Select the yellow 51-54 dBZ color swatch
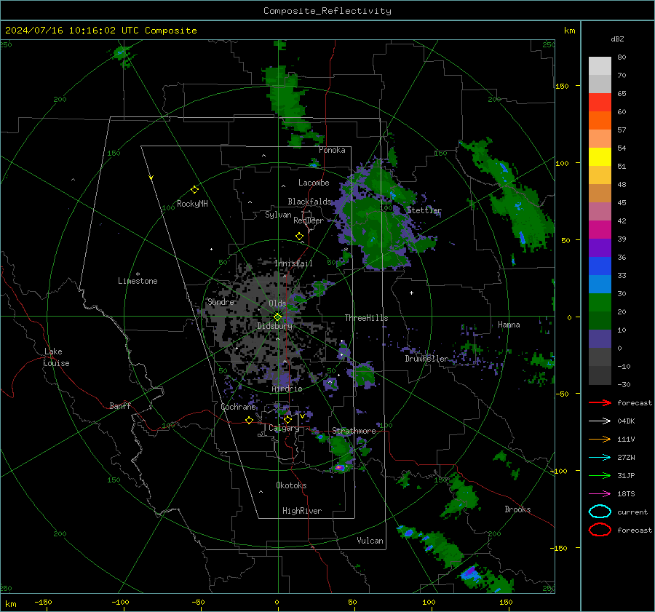The height and width of the screenshot is (612, 655). click(600, 157)
